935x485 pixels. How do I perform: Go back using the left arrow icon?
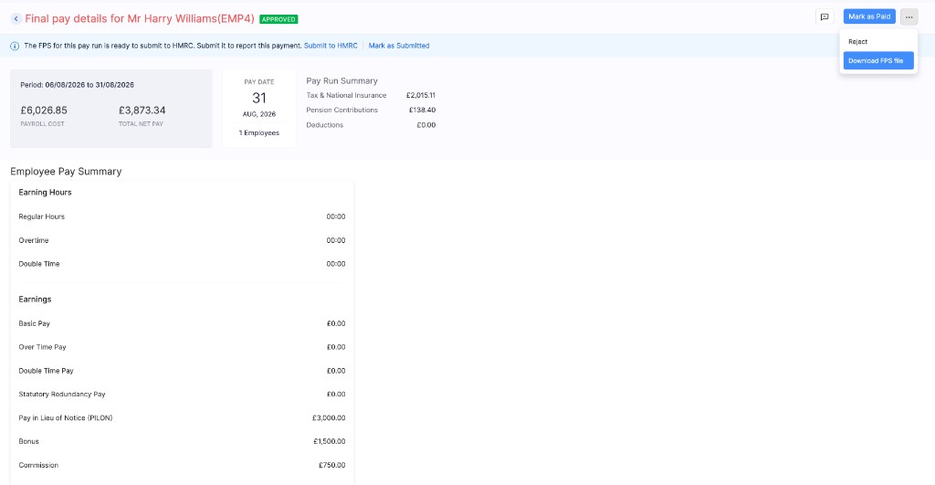16,19
